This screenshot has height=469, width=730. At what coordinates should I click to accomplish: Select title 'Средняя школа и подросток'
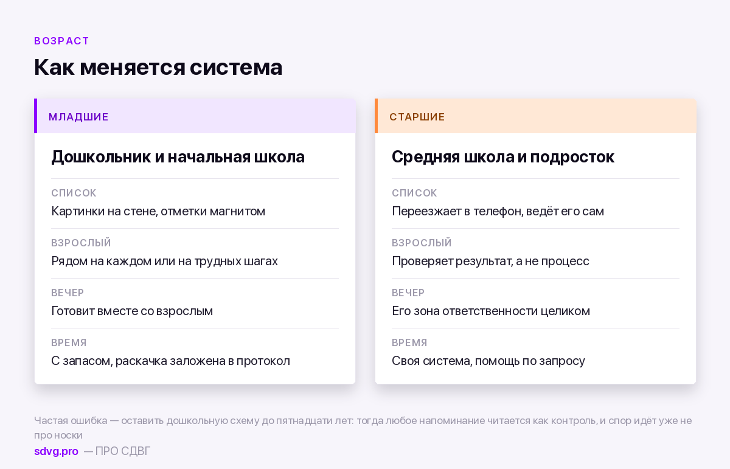coord(503,157)
